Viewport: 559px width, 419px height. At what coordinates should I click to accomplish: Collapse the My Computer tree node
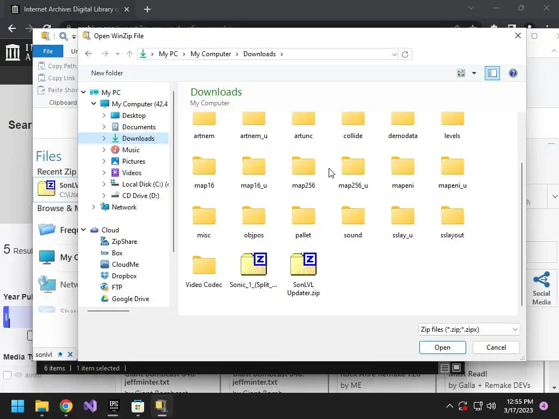pyautogui.click(x=93, y=104)
